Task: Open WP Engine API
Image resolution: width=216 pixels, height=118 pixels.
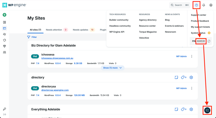Action: [x=117, y=32]
